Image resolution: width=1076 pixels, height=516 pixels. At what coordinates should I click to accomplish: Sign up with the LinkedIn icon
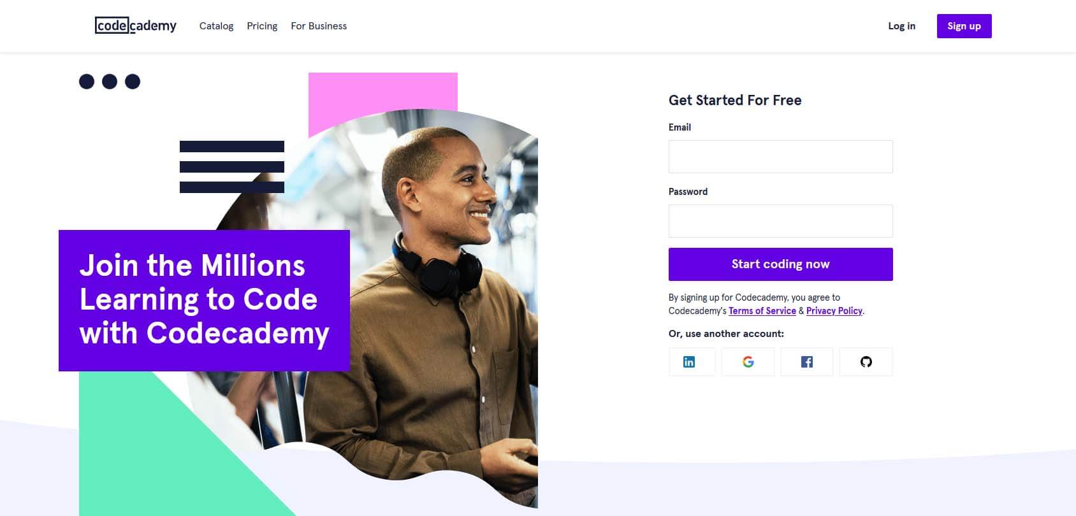click(x=691, y=361)
